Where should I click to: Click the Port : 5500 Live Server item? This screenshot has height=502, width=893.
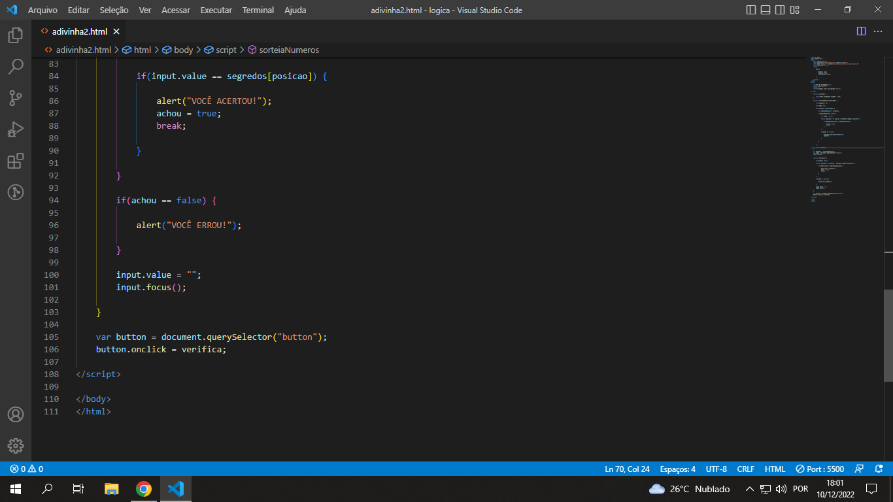(820, 469)
